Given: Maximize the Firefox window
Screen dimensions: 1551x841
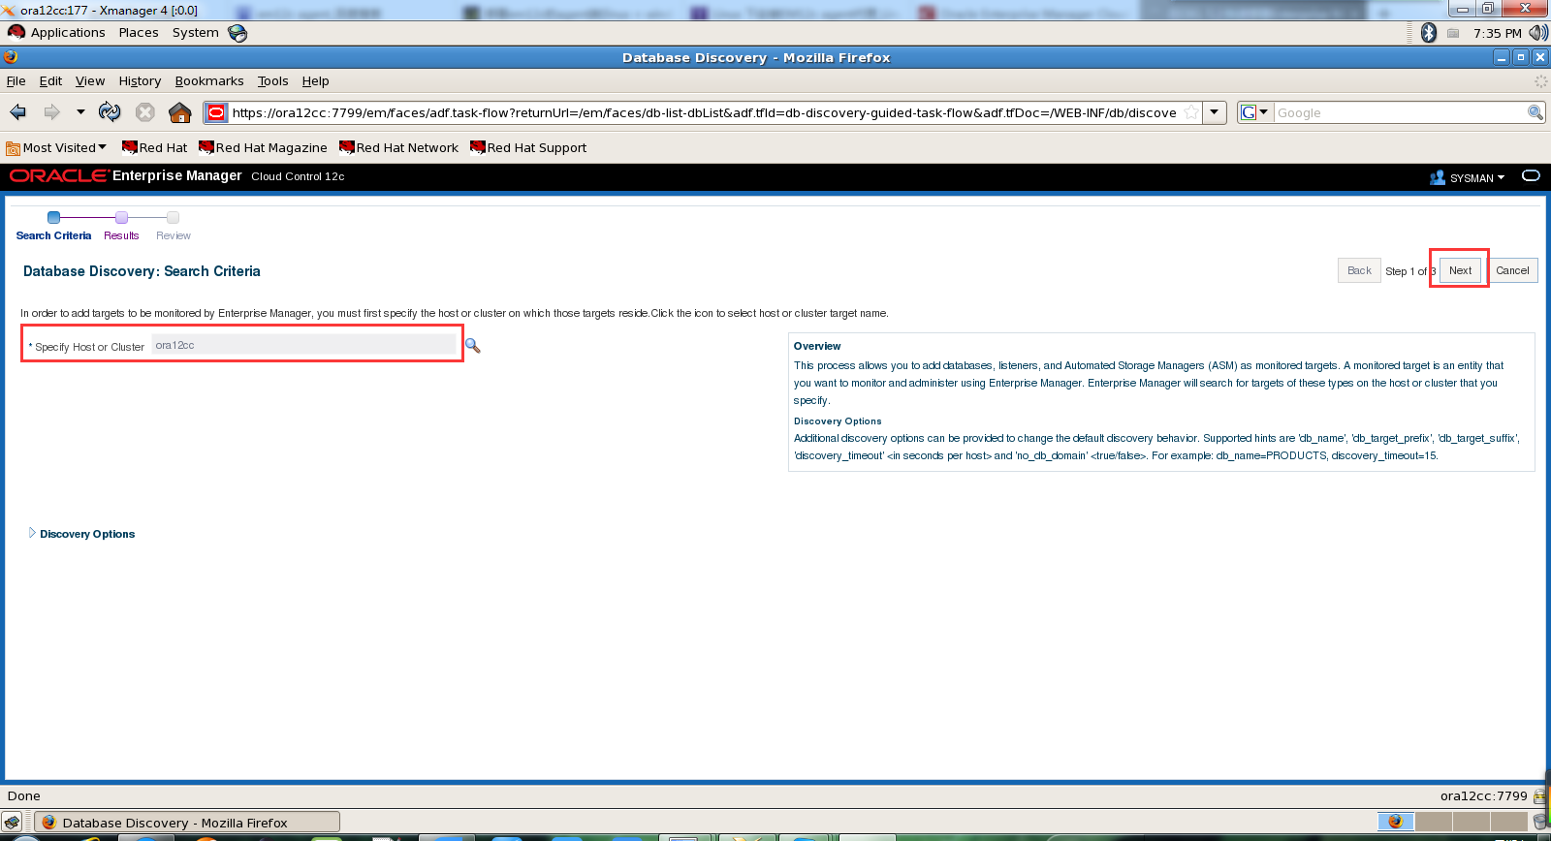Looking at the screenshot, I should pyautogui.click(x=1521, y=57).
